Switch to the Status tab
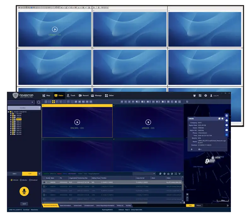The width and height of the screenshot is (252, 220). [14, 174]
